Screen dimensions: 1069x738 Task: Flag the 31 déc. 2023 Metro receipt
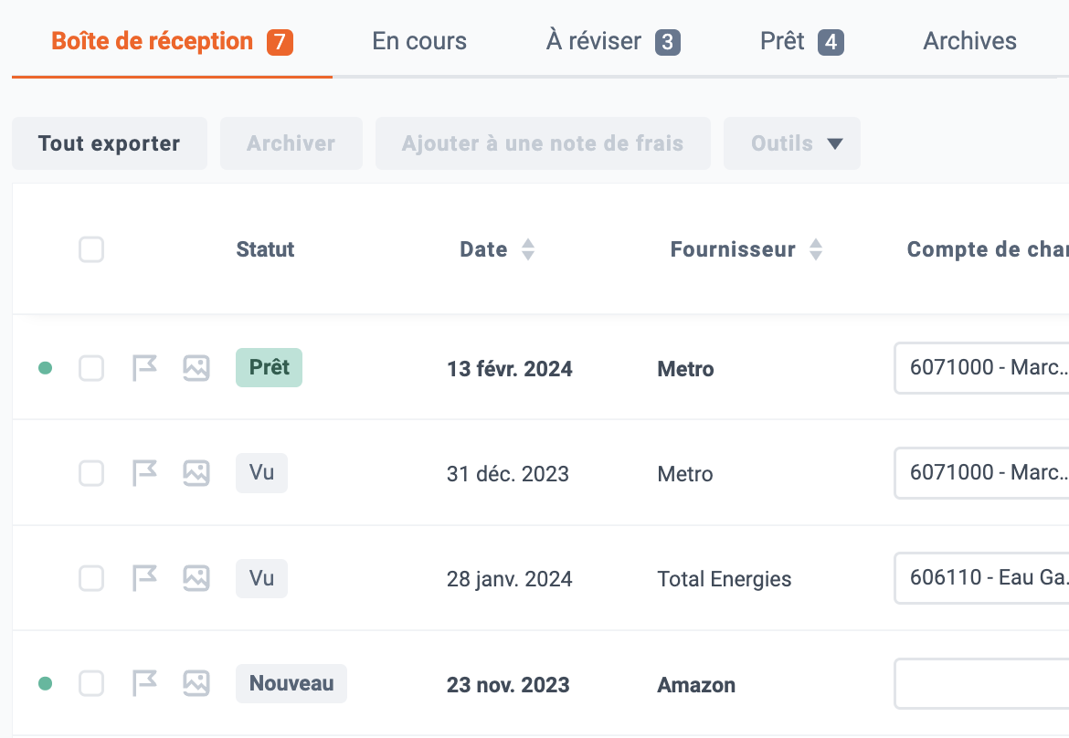click(144, 473)
